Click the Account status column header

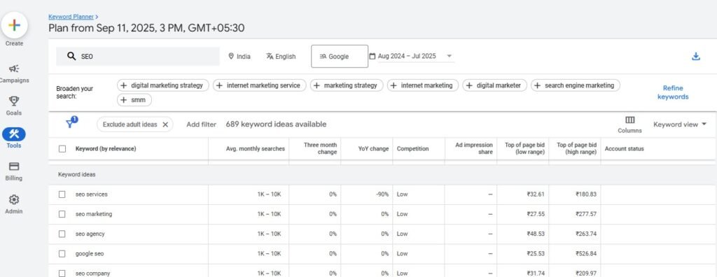[x=624, y=149]
